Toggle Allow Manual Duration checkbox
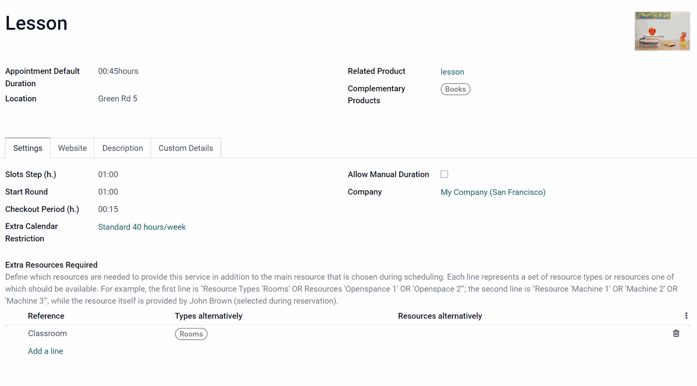Screen dimensions: 697x386 point(444,174)
